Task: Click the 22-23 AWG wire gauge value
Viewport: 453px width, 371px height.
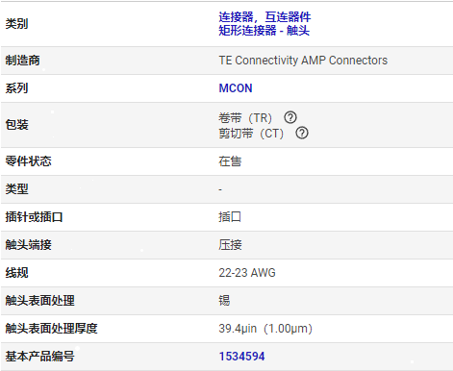Action: (247, 273)
